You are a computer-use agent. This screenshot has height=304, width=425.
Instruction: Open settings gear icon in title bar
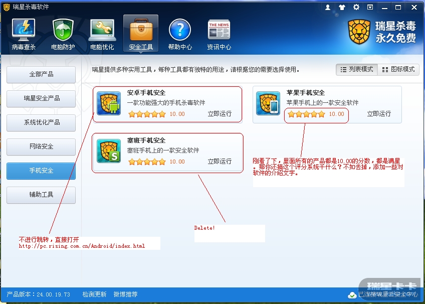point(356,8)
